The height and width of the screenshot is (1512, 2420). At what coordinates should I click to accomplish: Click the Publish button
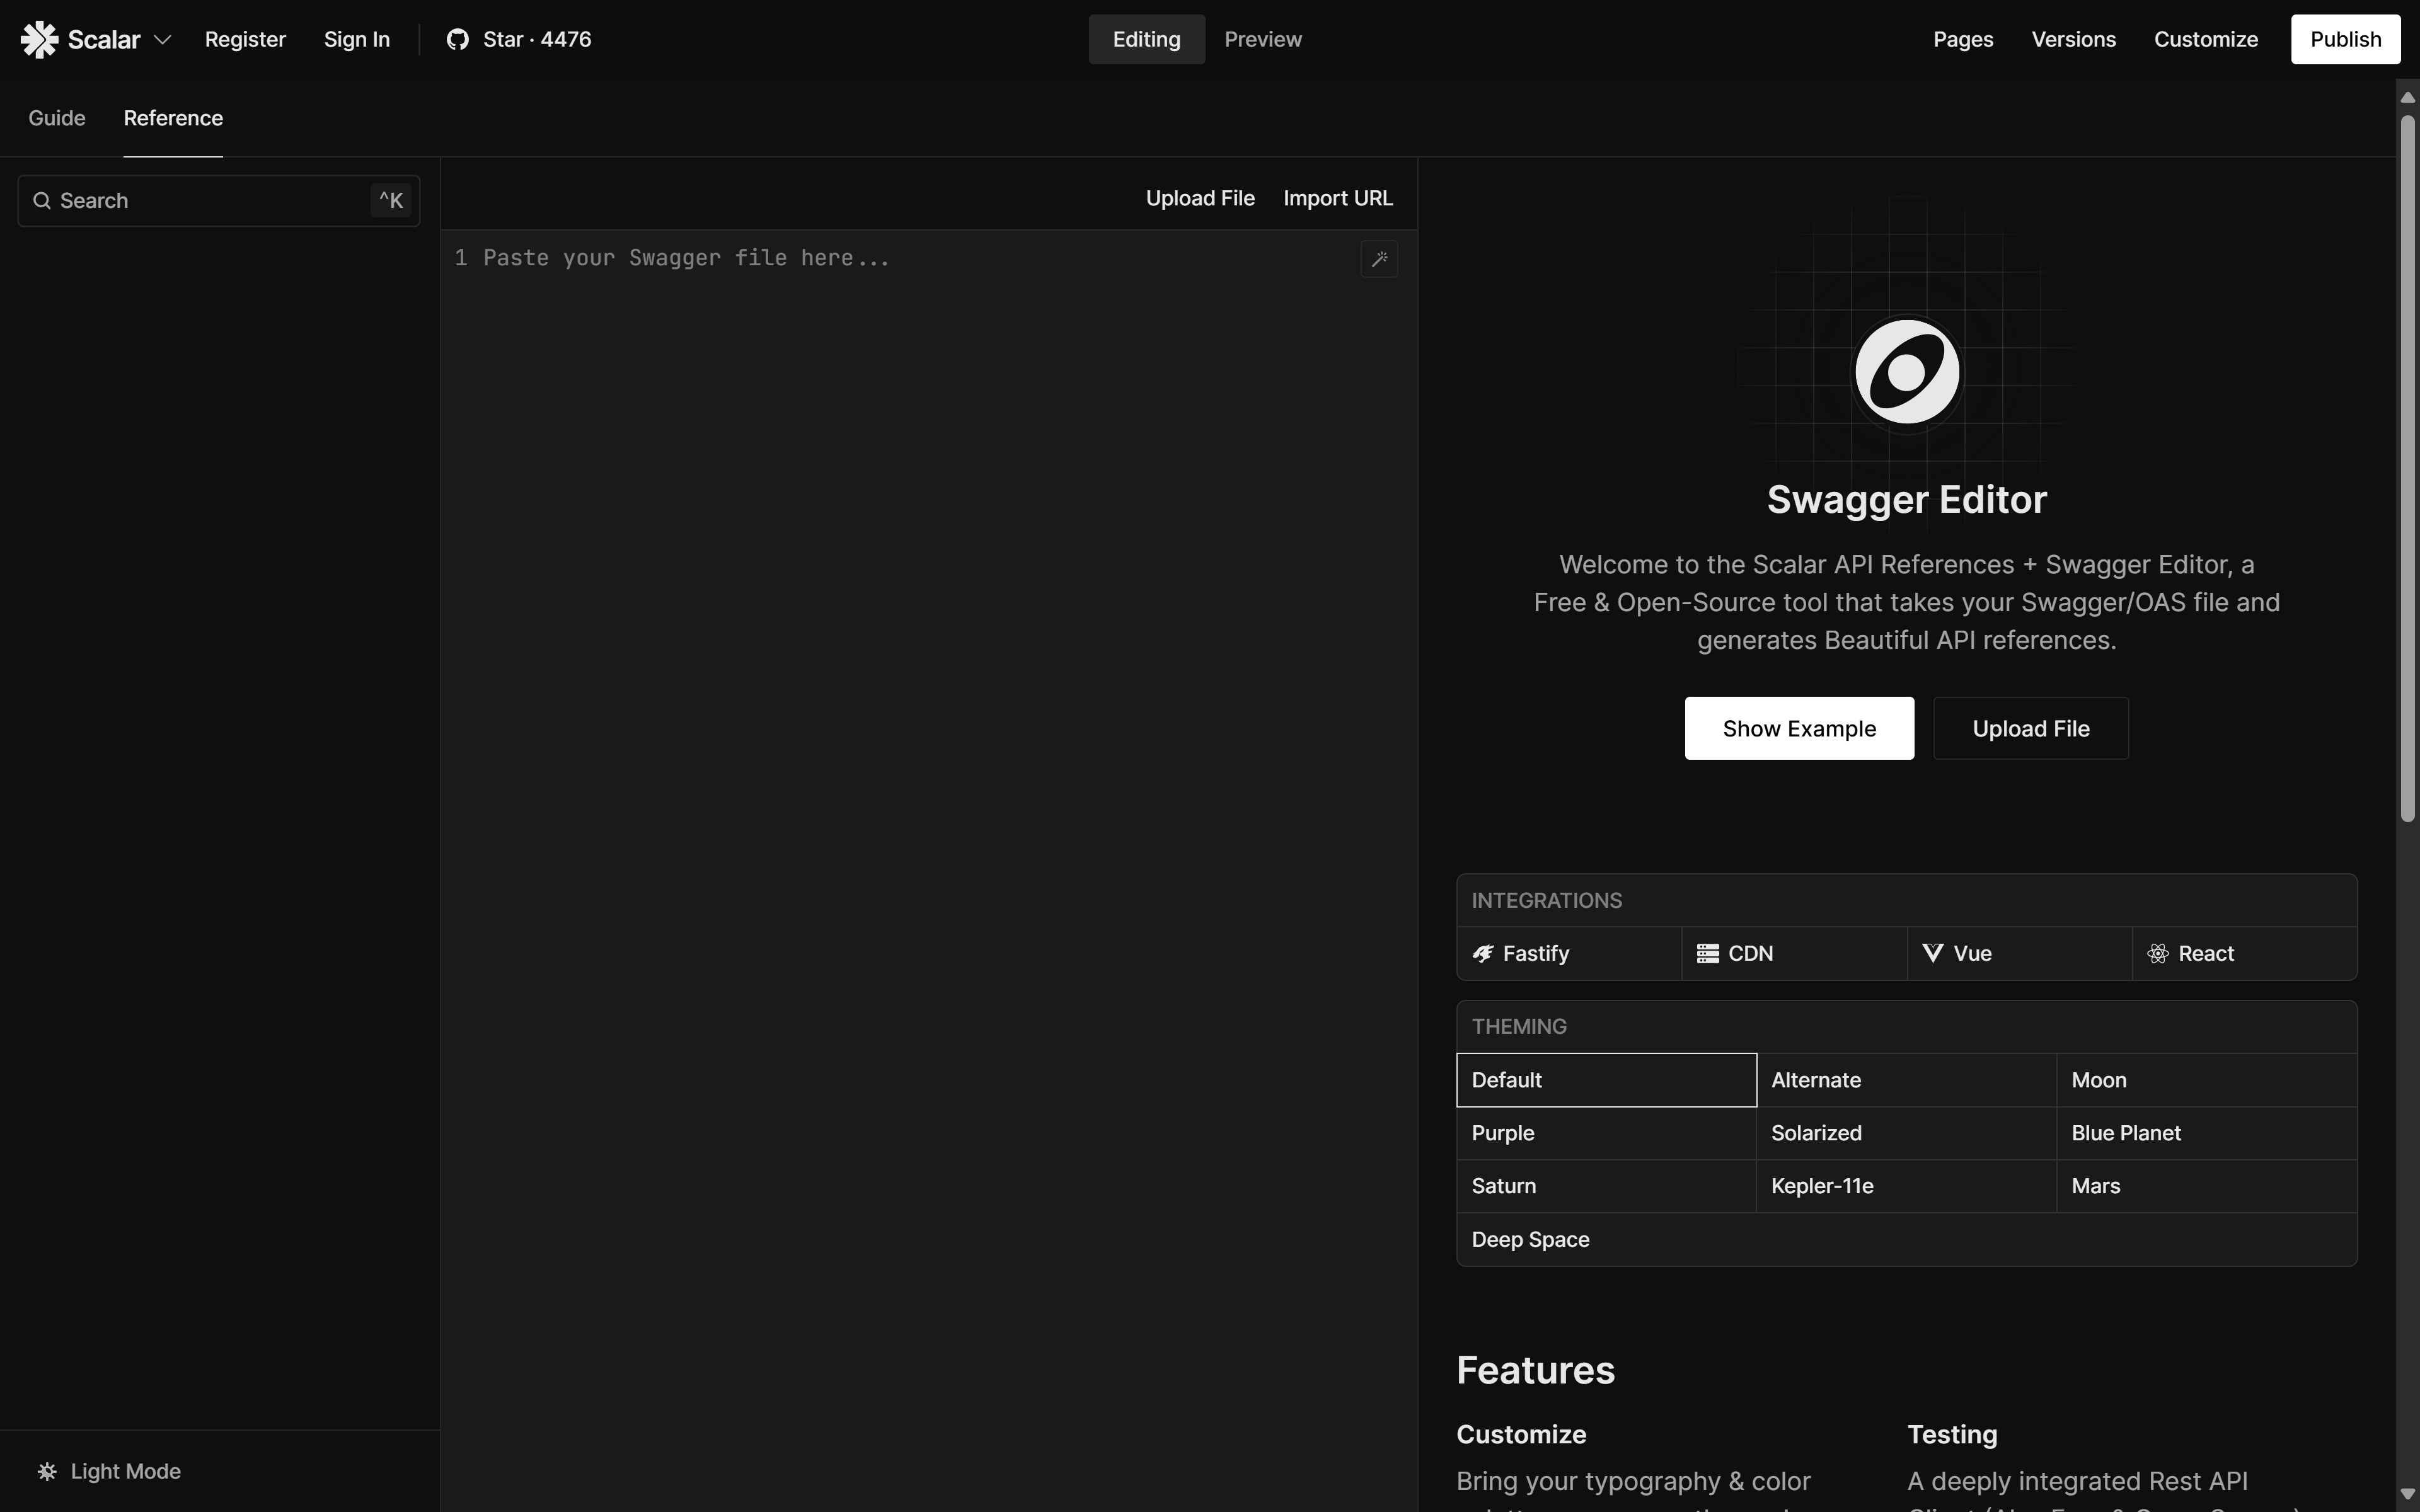2345,39
